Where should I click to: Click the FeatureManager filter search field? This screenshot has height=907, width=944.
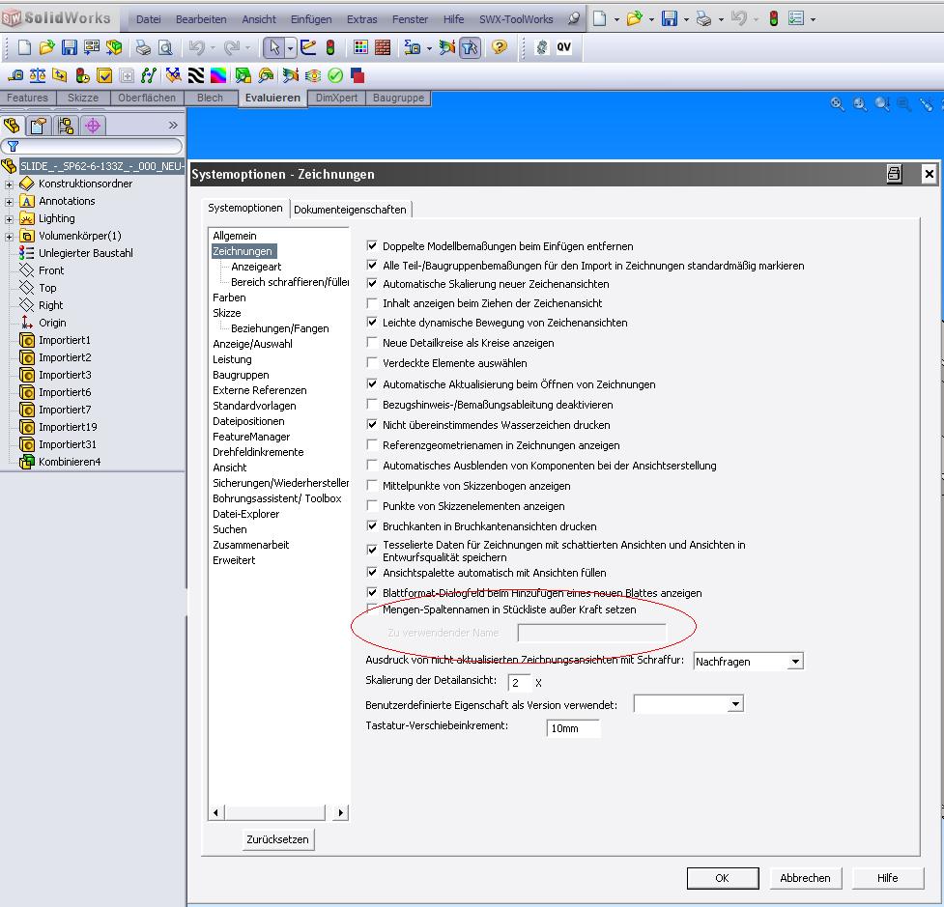click(92, 146)
